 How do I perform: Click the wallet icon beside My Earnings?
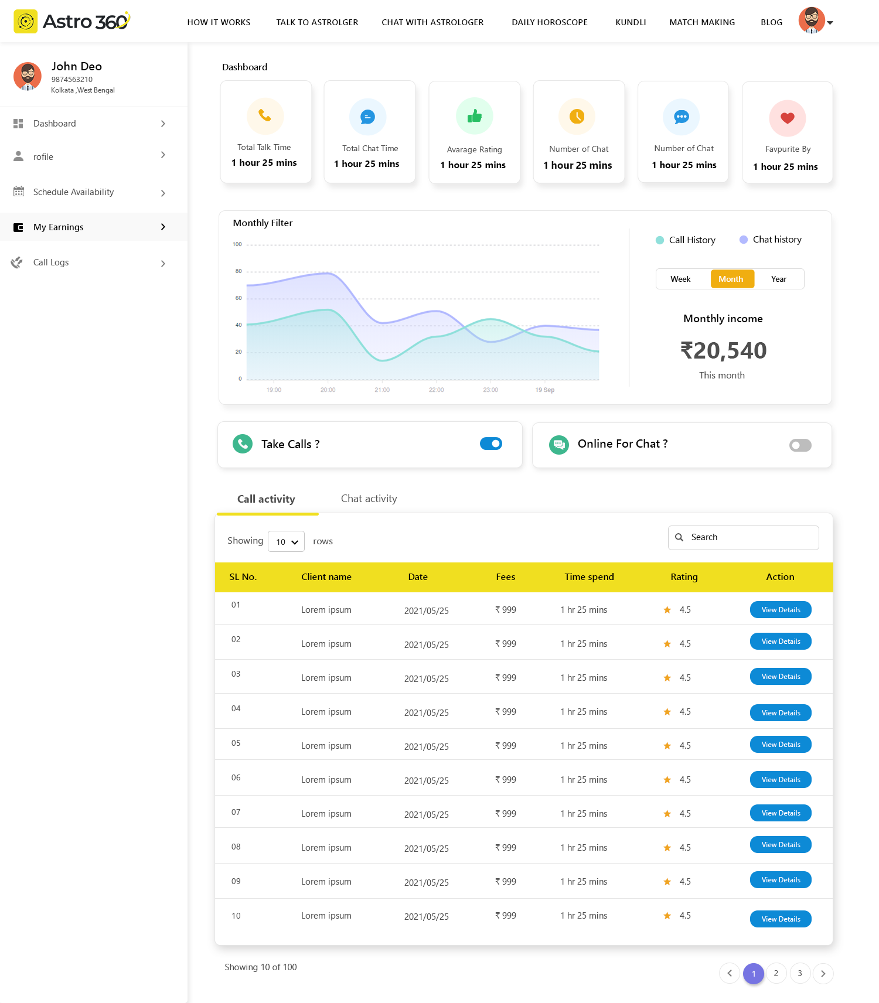coord(18,227)
